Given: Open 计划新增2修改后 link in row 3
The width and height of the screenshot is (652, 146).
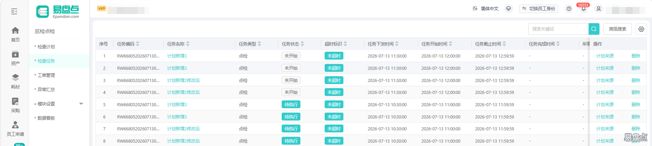Looking at the screenshot, I should click(183, 80).
